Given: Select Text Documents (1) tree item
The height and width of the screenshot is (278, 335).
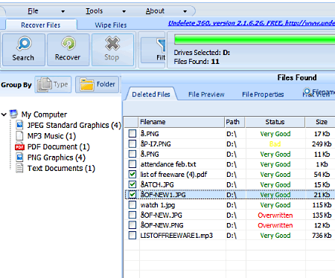Looking at the screenshot, I should tap(61, 169).
